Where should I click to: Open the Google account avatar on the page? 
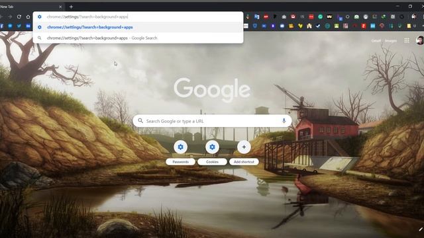click(420, 40)
